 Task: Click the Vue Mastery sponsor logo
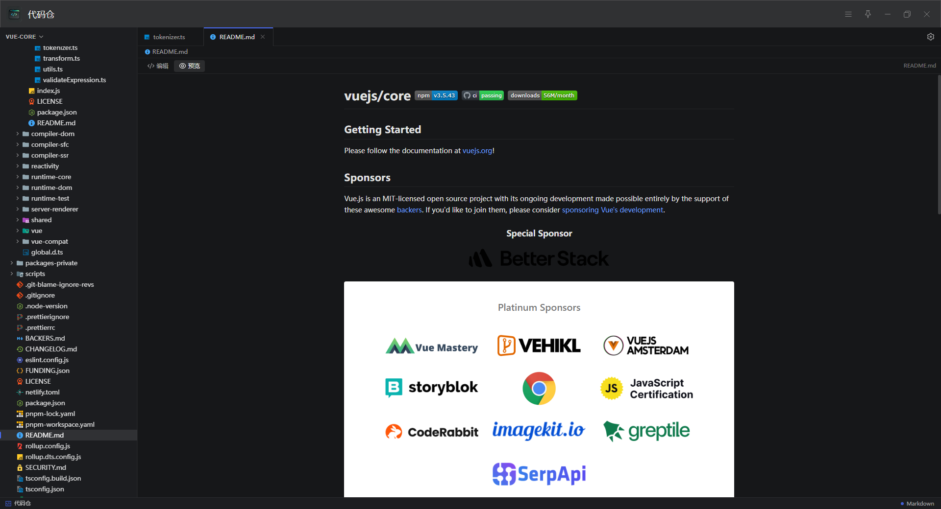pyautogui.click(x=432, y=347)
